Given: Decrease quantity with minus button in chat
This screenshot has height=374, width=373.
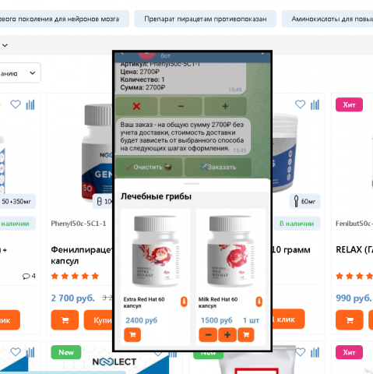Looking at the screenshot, I should pos(181,106).
